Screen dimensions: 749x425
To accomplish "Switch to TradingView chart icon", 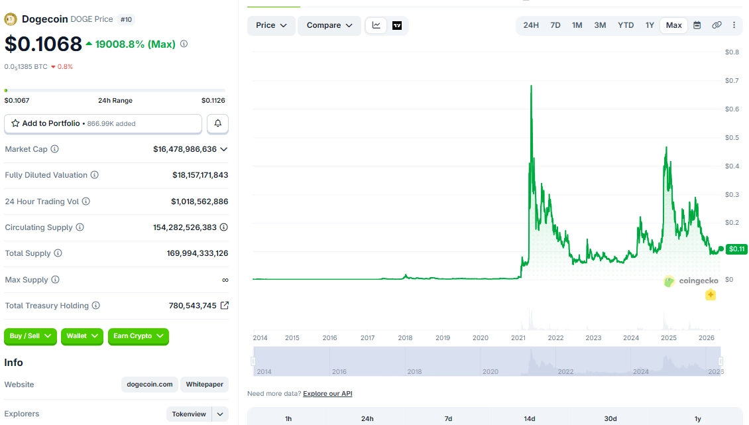I will point(397,25).
